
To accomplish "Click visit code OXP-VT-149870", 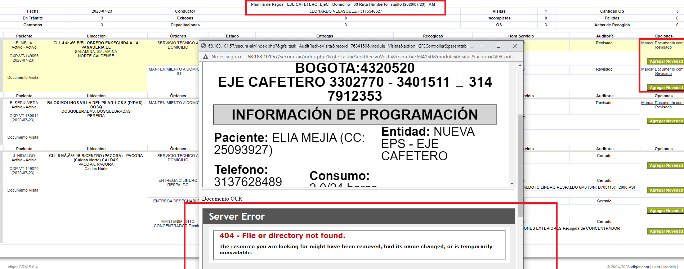I will coord(24,169).
